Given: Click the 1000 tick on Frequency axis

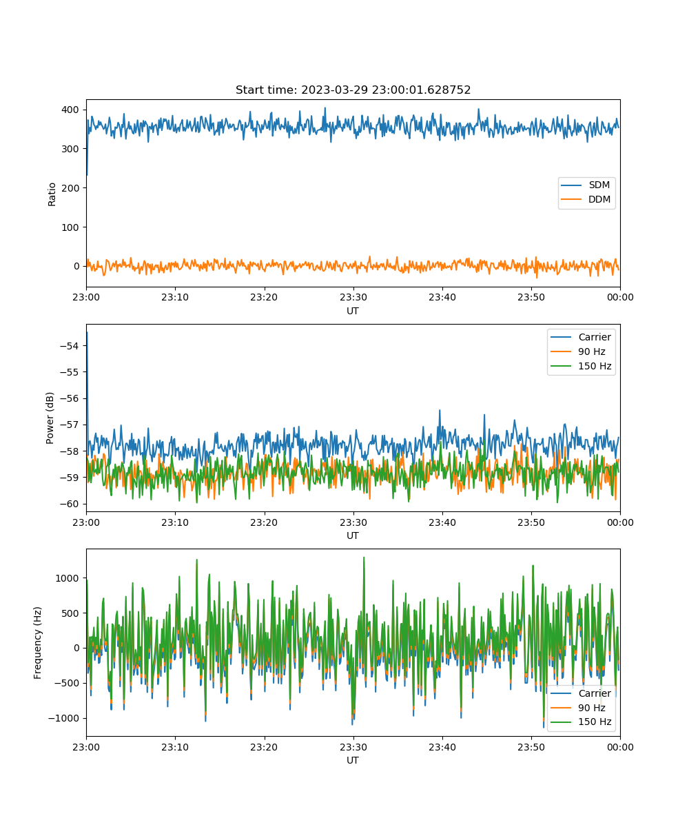Looking at the screenshot, I should (69, 578).
